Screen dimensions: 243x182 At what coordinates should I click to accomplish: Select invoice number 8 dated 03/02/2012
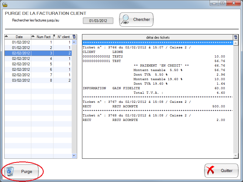point(38,80)
